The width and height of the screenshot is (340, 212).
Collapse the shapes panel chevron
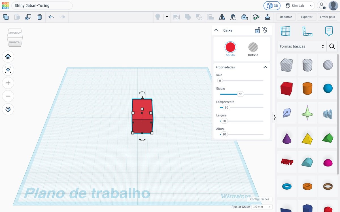point(275,117)
